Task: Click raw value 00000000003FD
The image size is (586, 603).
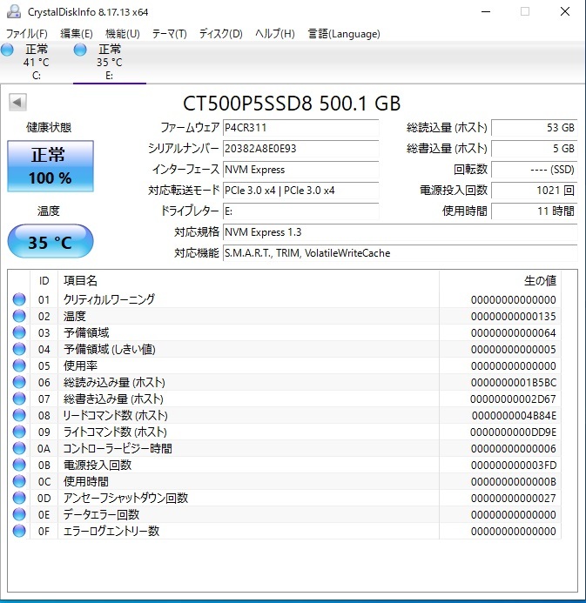Action: [513, 465]
